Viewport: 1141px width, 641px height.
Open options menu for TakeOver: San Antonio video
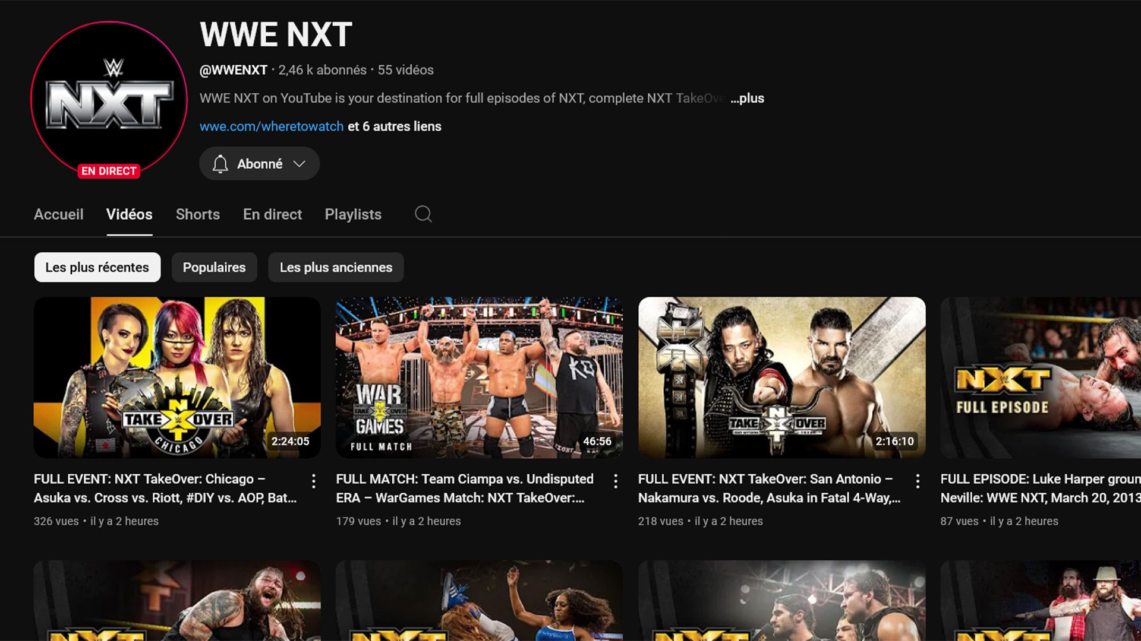[x=918, y=481]
